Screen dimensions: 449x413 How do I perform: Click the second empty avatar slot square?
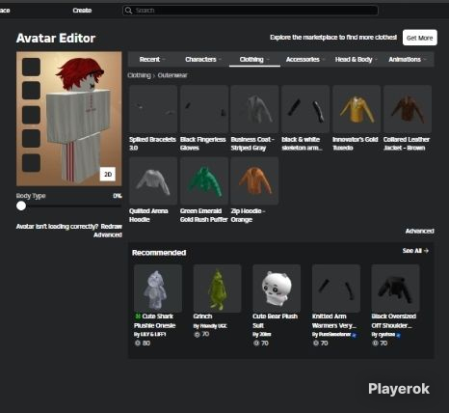pos(31,91)
